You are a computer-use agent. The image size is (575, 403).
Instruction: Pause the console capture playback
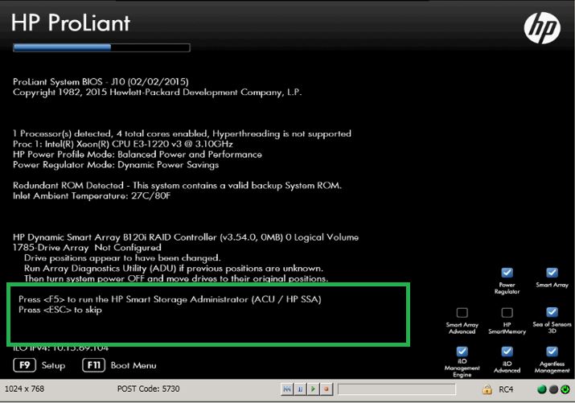(x=300, y=389)
